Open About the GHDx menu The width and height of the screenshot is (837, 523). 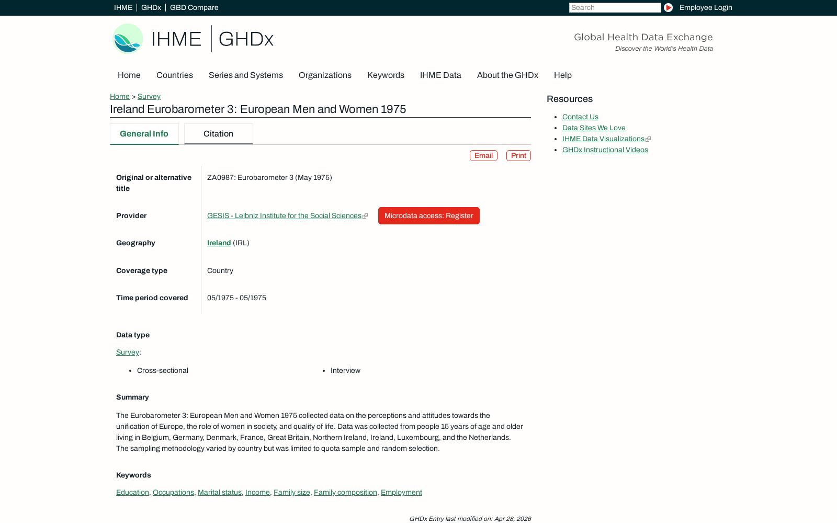[507, 75]
